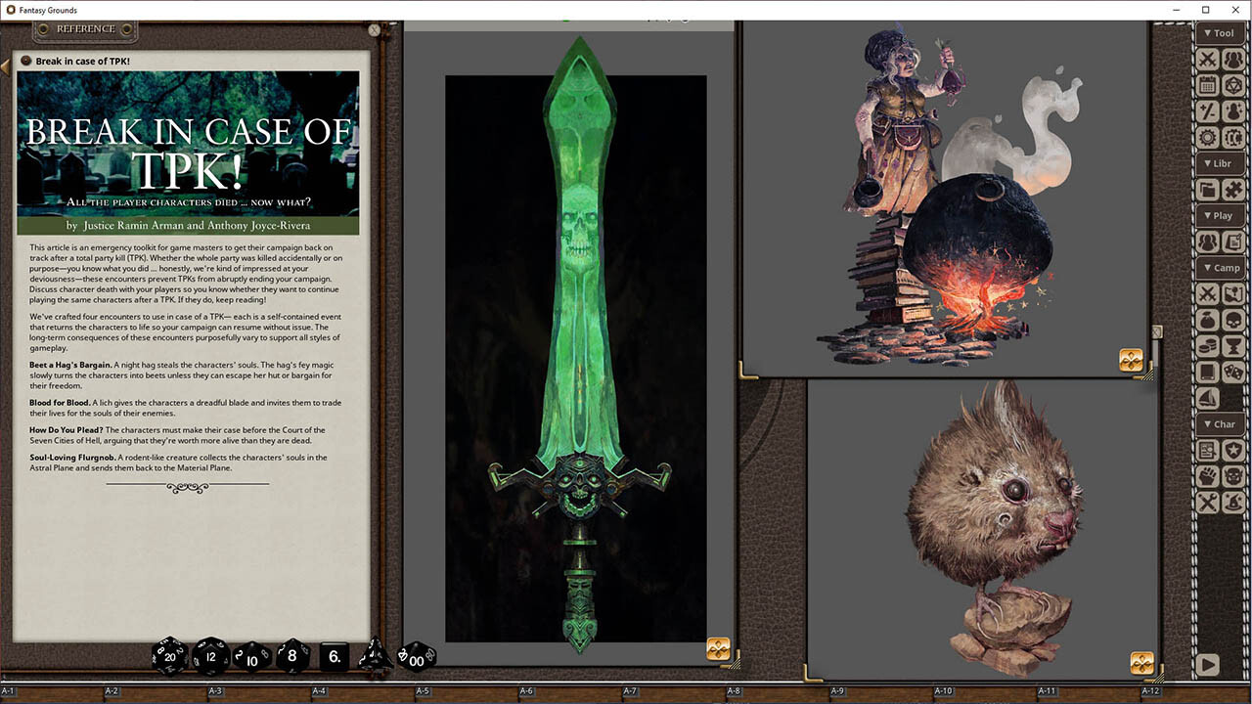Open the skull NPCs icon in Camp section
1252x704 pixels.
1233,320
